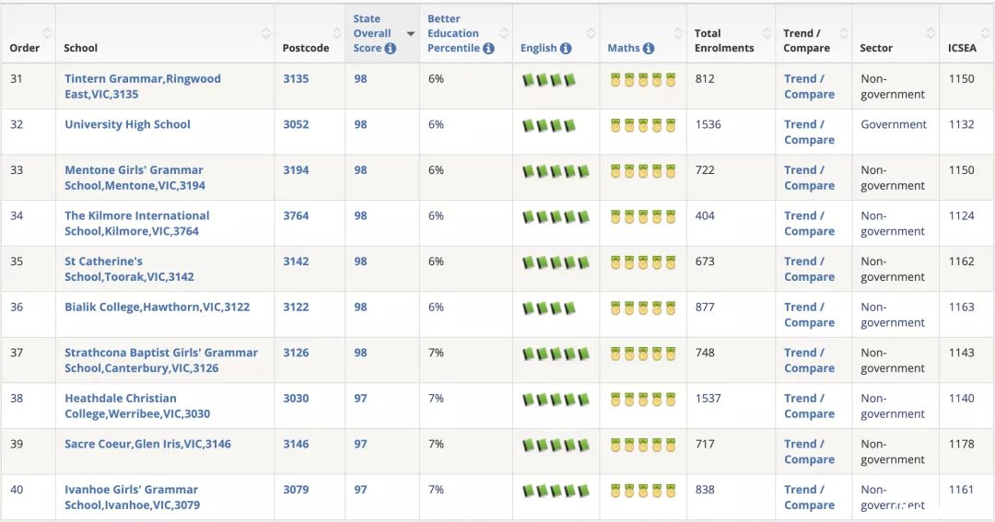Sort by Total Enrolments arrows
The image size is (995, 522).
click(x=767, y=33)
